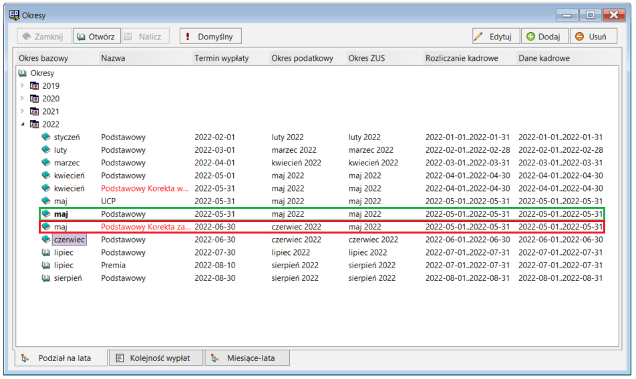Switch to the Podział na lata tab
The width and height of the screenshot is (636, 379).
click(x=61, y=358)
